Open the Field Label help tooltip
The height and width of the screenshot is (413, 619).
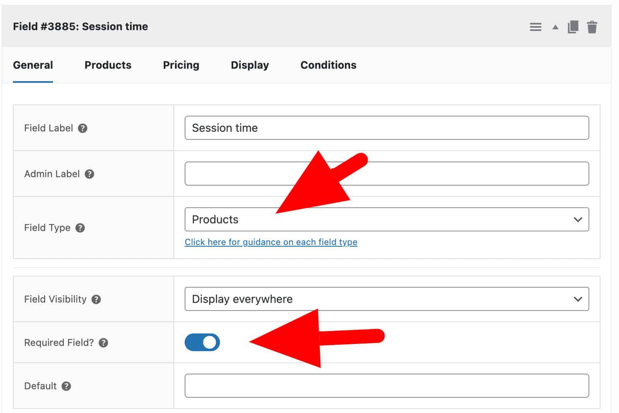pos(83,128)
